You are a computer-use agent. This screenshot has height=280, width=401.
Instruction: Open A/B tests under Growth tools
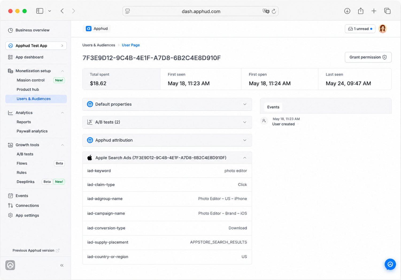pos(25,154)
